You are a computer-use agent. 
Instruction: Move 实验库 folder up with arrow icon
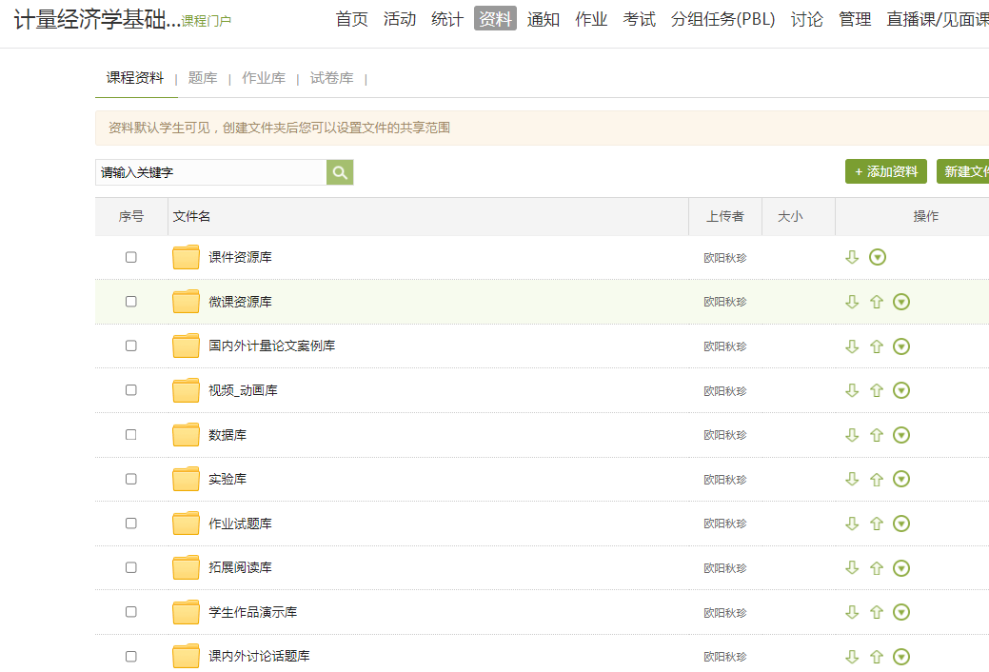tap(877, 480)
